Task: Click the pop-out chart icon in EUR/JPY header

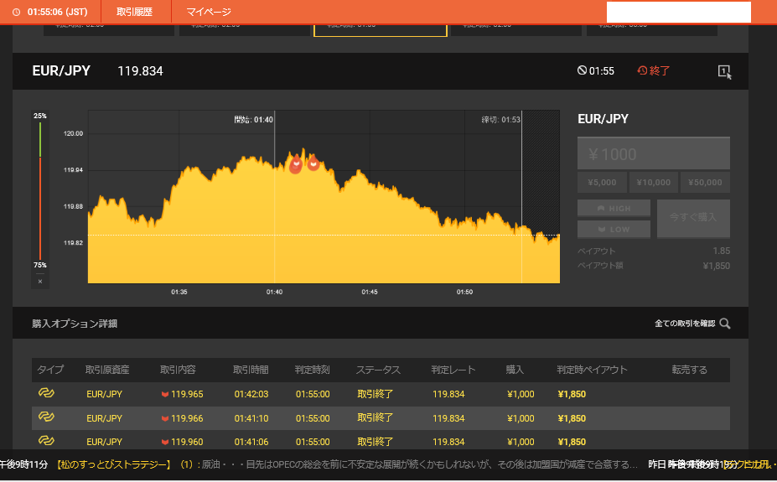Action: click(724, 71)
